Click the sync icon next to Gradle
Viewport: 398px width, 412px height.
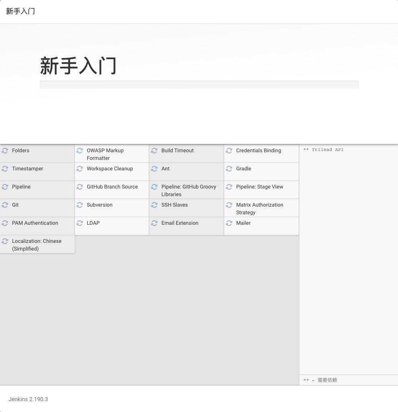point(229,169)
